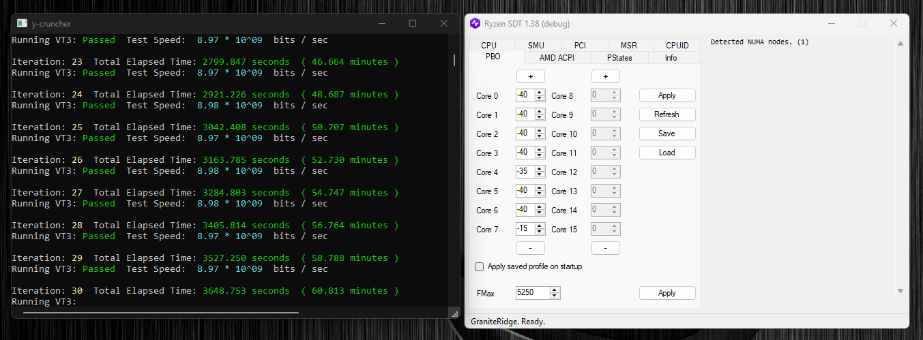Select the MSR tab
The width and height of the screenshot is (923, 340).
tap(628, 46)
